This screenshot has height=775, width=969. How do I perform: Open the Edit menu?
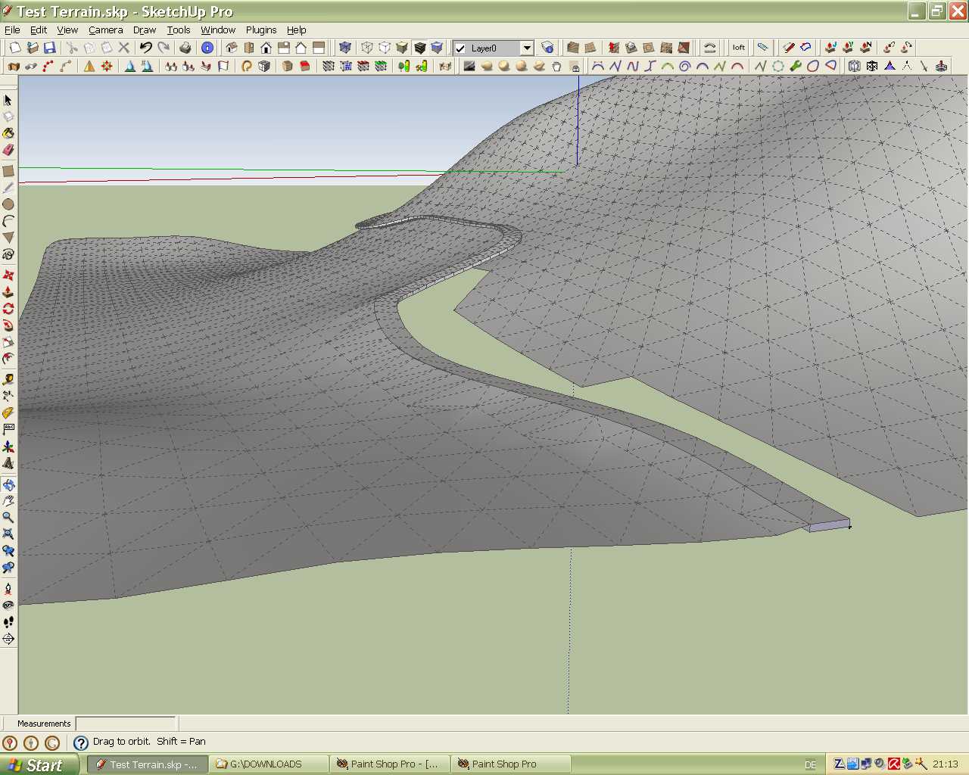[x=39, y=30]
